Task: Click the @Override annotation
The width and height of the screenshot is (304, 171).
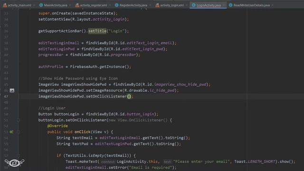Action: [57, 126]
